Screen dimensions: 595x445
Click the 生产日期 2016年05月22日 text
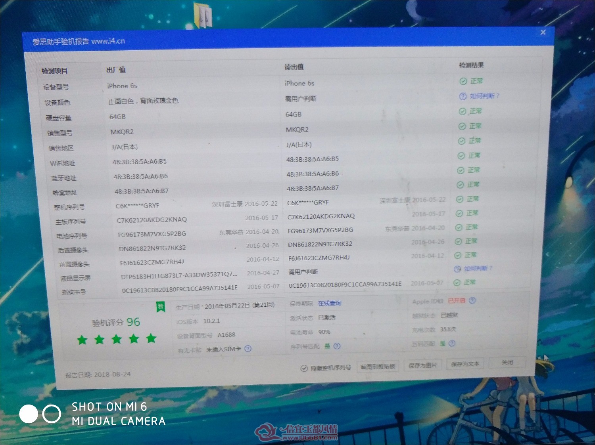[x=225, y=306]
